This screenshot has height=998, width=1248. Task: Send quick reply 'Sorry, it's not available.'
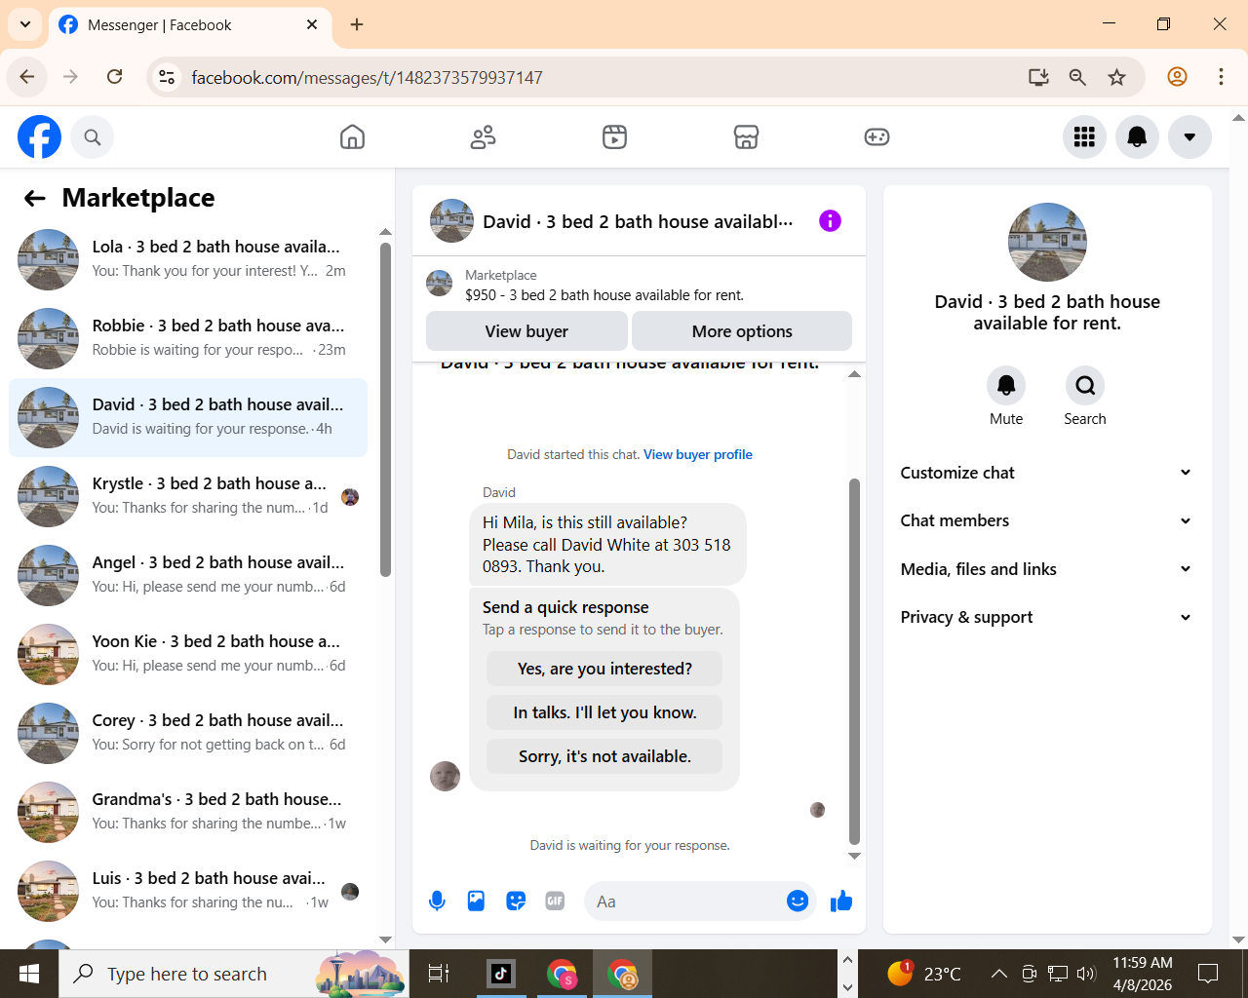pyautogui.click(x=604, y=756)
